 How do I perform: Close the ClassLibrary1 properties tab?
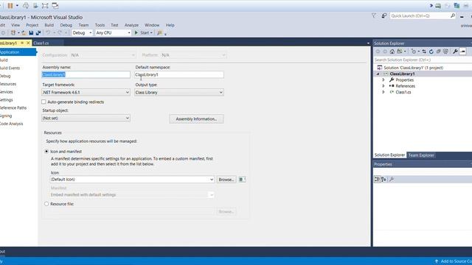(x=28, y=43)
